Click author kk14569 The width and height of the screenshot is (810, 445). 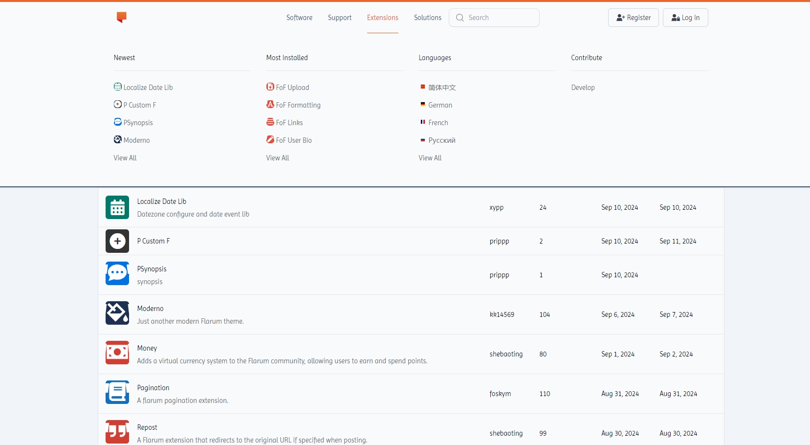(502, 314)
